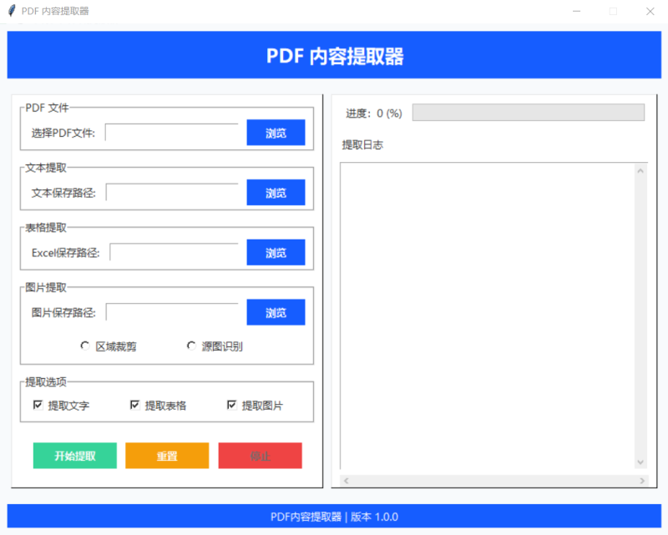
Task: Click the 浏览 button to choose PDF file
Action: [x=276, y=132]
